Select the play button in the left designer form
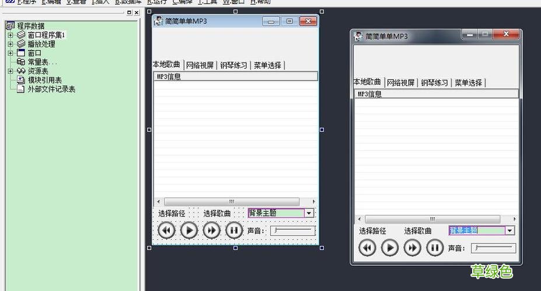Screen dimensions: 541x291 click(x=189, y=230)
